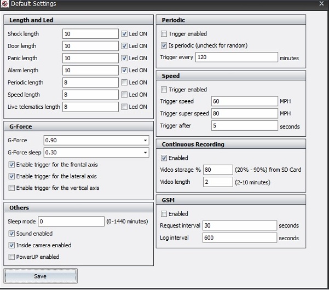The width and height of the screenshot is (329, 290).
Task: Click the Trigger speed MPH field
Action: (245, 101)
